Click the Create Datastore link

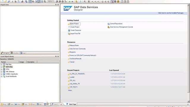click(x=76, y=30)
